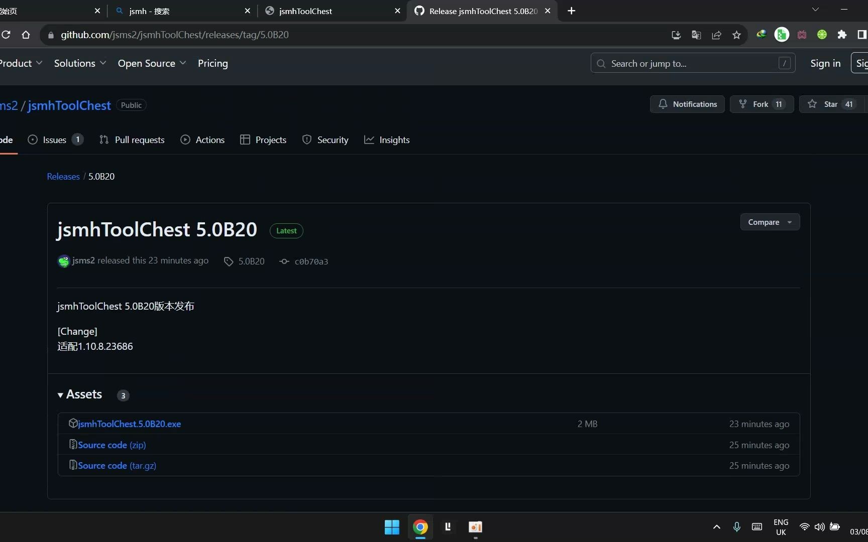
Task: Go back to Releases breadcrumb
Action: pyautogui.click(x=63, y=177)
